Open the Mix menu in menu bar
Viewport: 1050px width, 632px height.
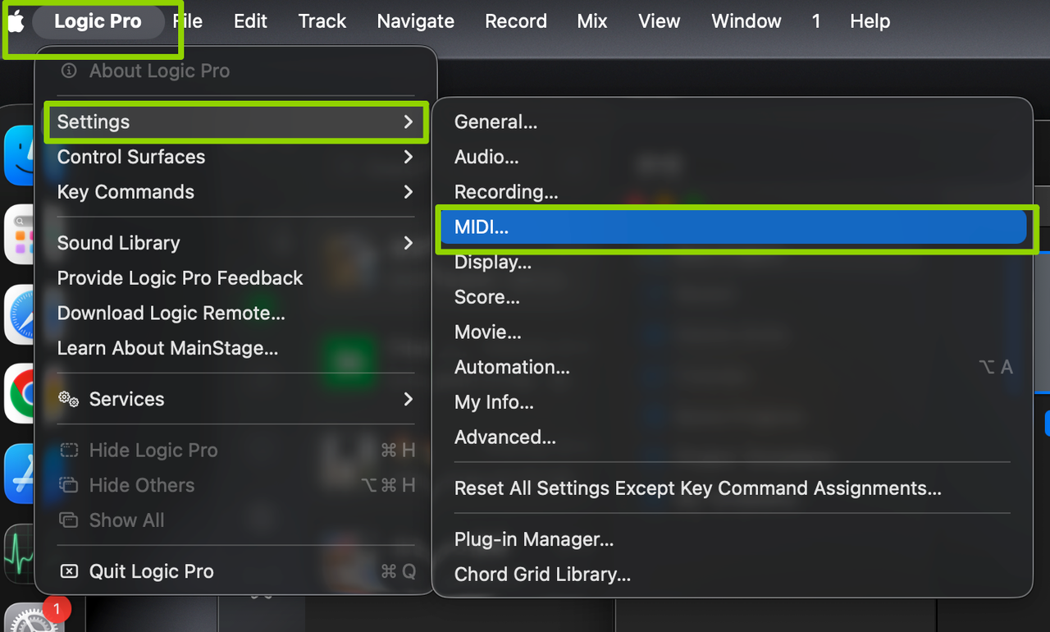click(x=591, y=21)
